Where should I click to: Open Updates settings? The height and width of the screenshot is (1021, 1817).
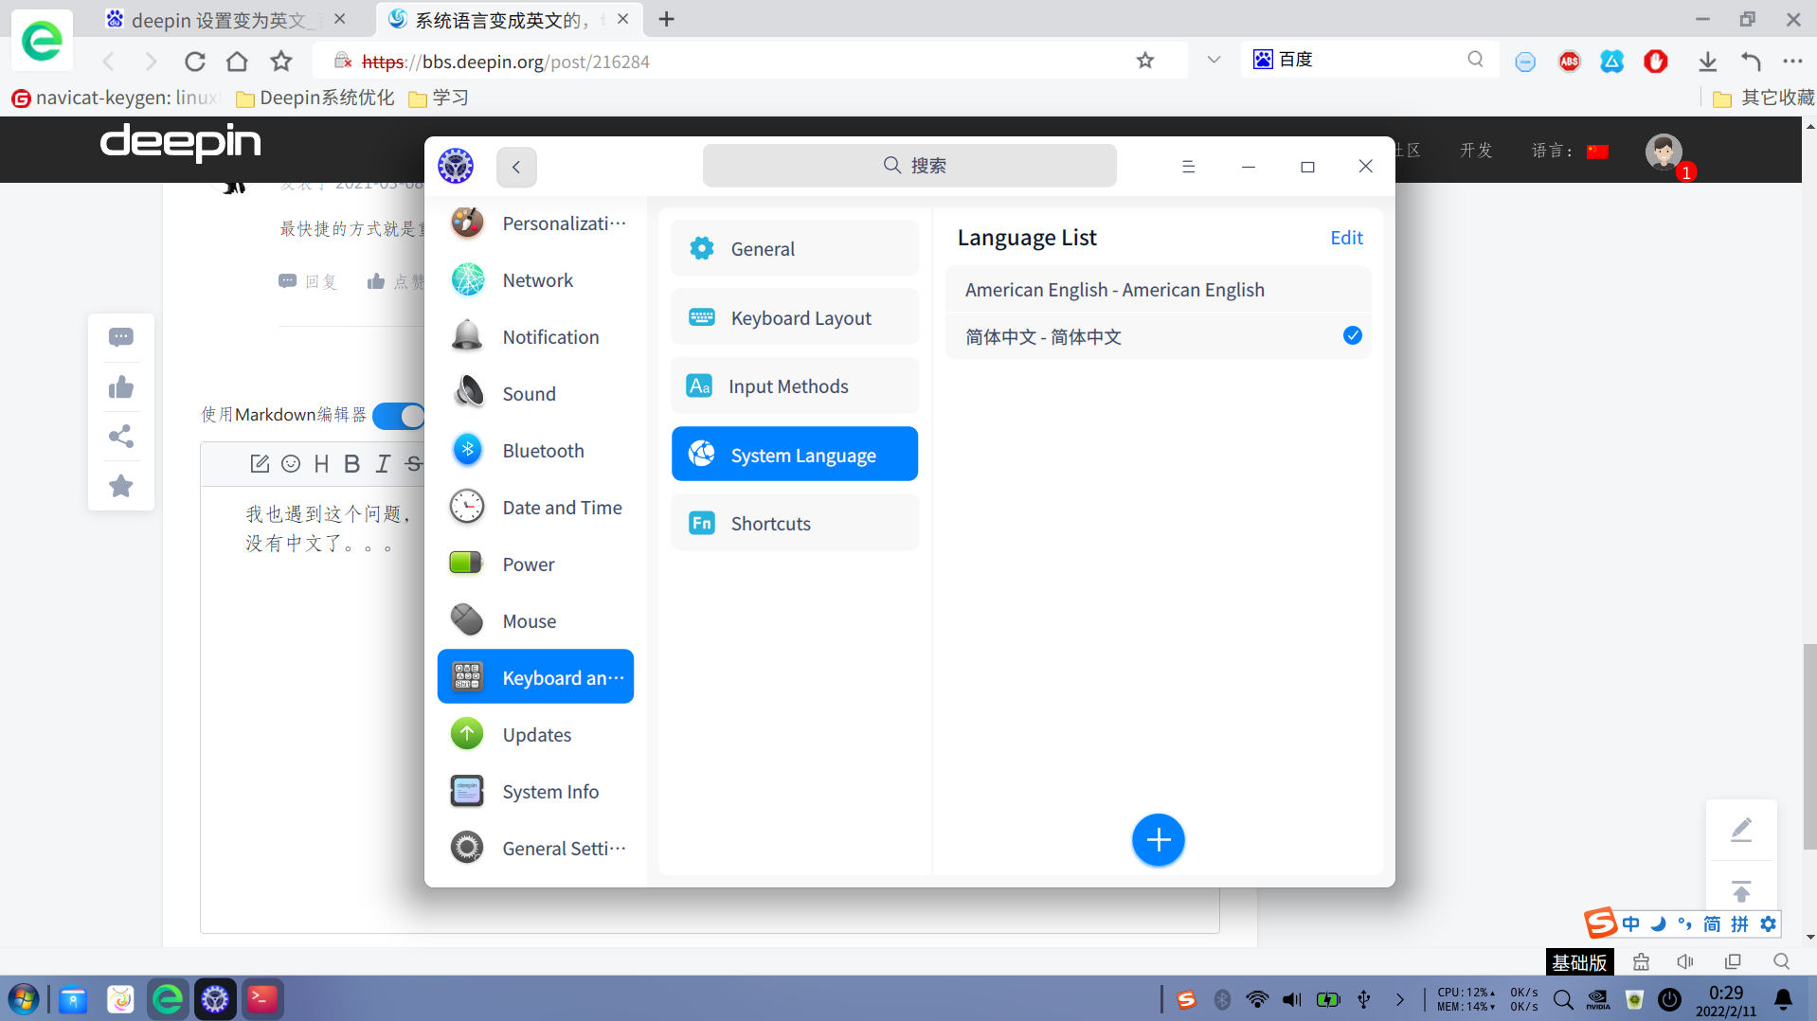[x=535, y=735]
